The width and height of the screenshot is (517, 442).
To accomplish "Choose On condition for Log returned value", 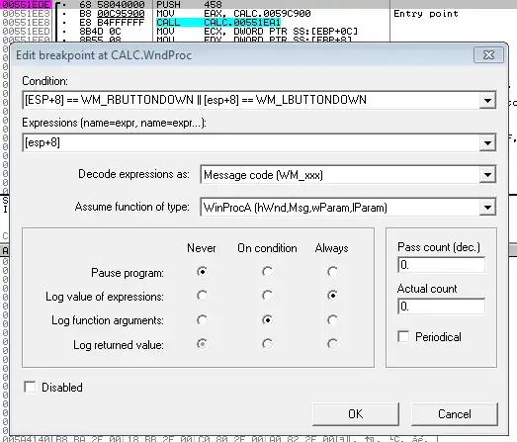I will pos(267,344).
